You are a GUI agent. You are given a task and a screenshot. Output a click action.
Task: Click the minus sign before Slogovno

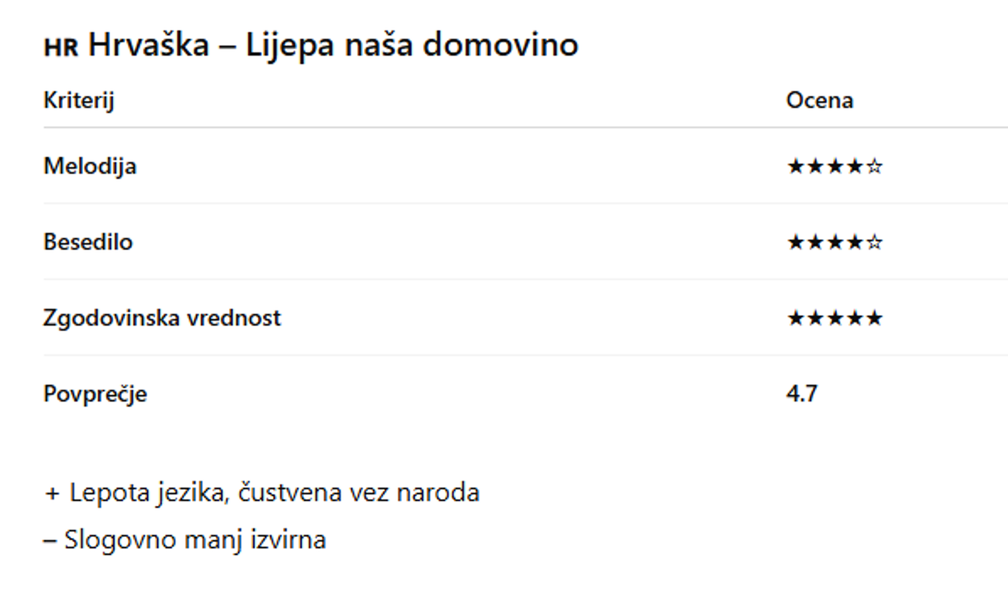pos(49,540)
